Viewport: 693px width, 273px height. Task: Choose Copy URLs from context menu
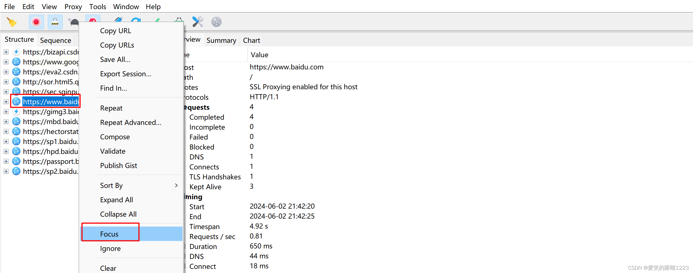131,45
